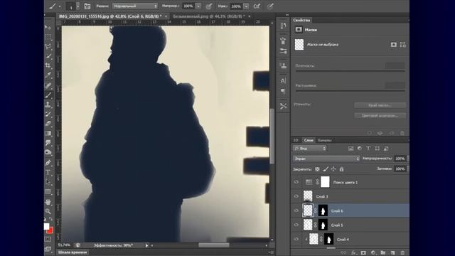
Task: Select the Zoom tool
Action: [48, 211]
